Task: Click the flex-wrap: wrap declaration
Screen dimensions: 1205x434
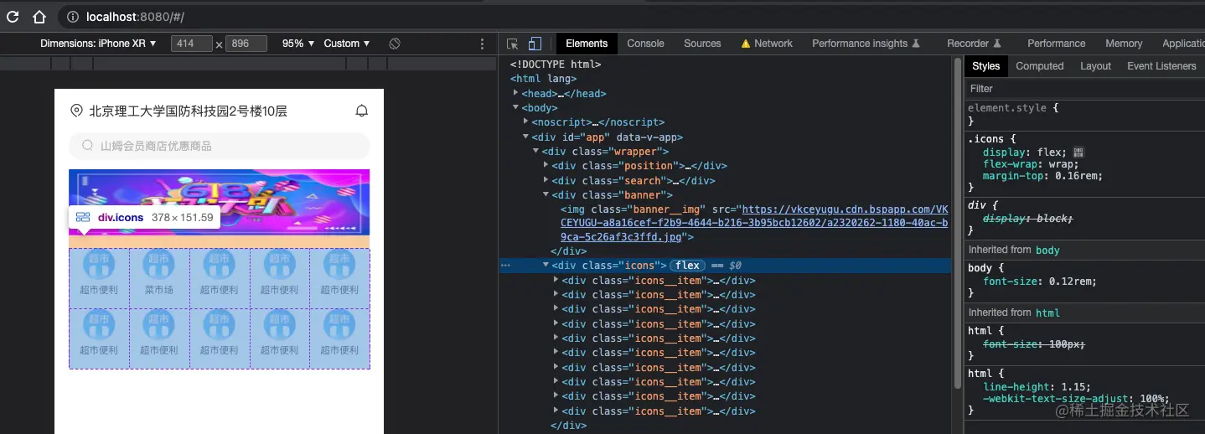Action: click(1031, 164)
